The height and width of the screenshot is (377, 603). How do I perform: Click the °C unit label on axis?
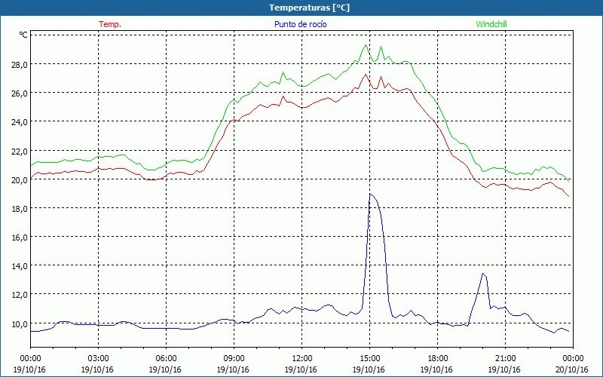click(x=23, y=35)
